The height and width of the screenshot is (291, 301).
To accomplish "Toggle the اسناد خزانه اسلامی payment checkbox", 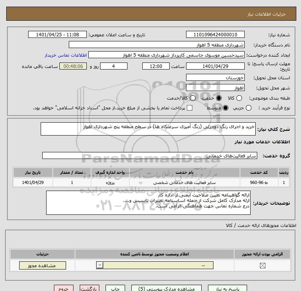I will click(190, 108).
